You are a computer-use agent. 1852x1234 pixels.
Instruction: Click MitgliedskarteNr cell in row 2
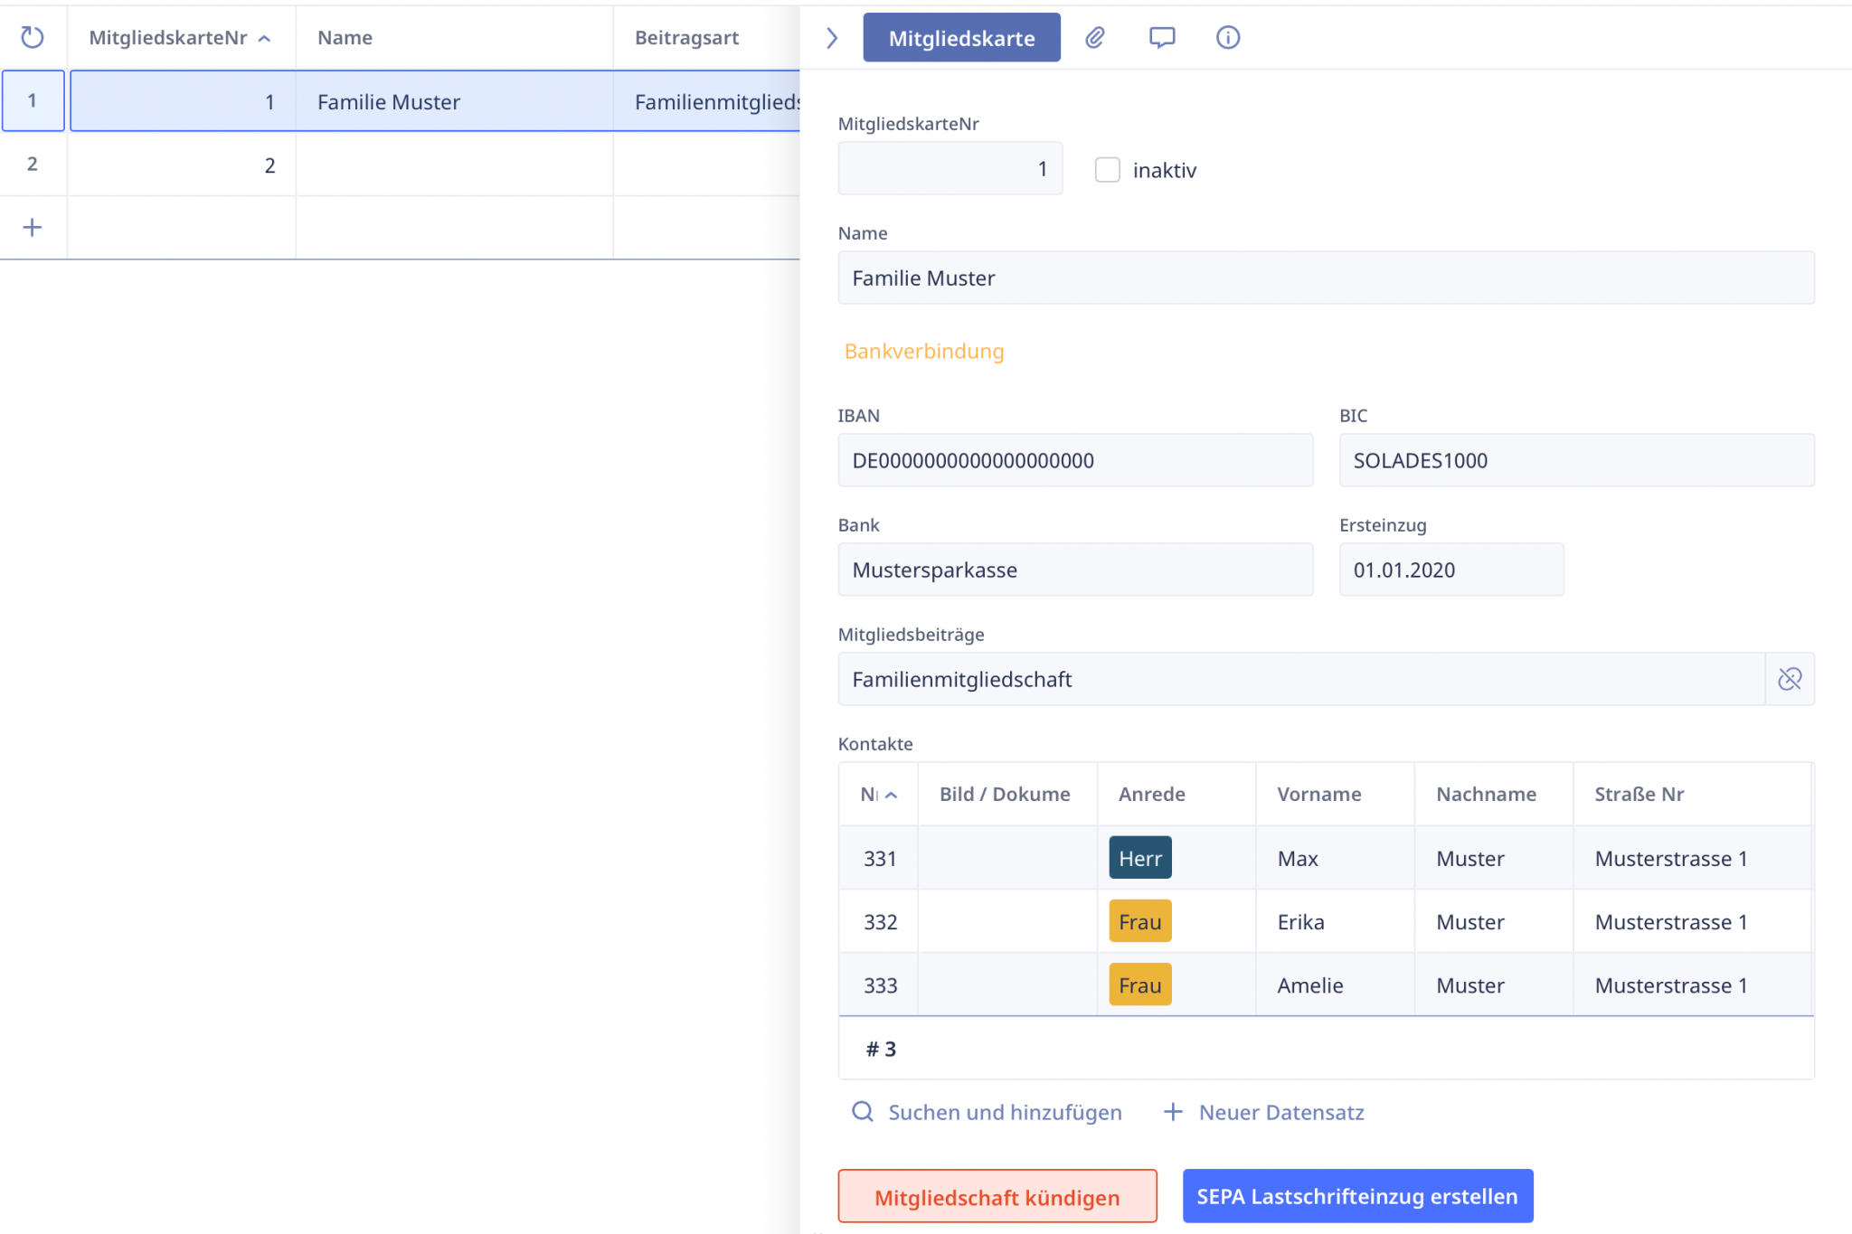(x=181, y=165)
